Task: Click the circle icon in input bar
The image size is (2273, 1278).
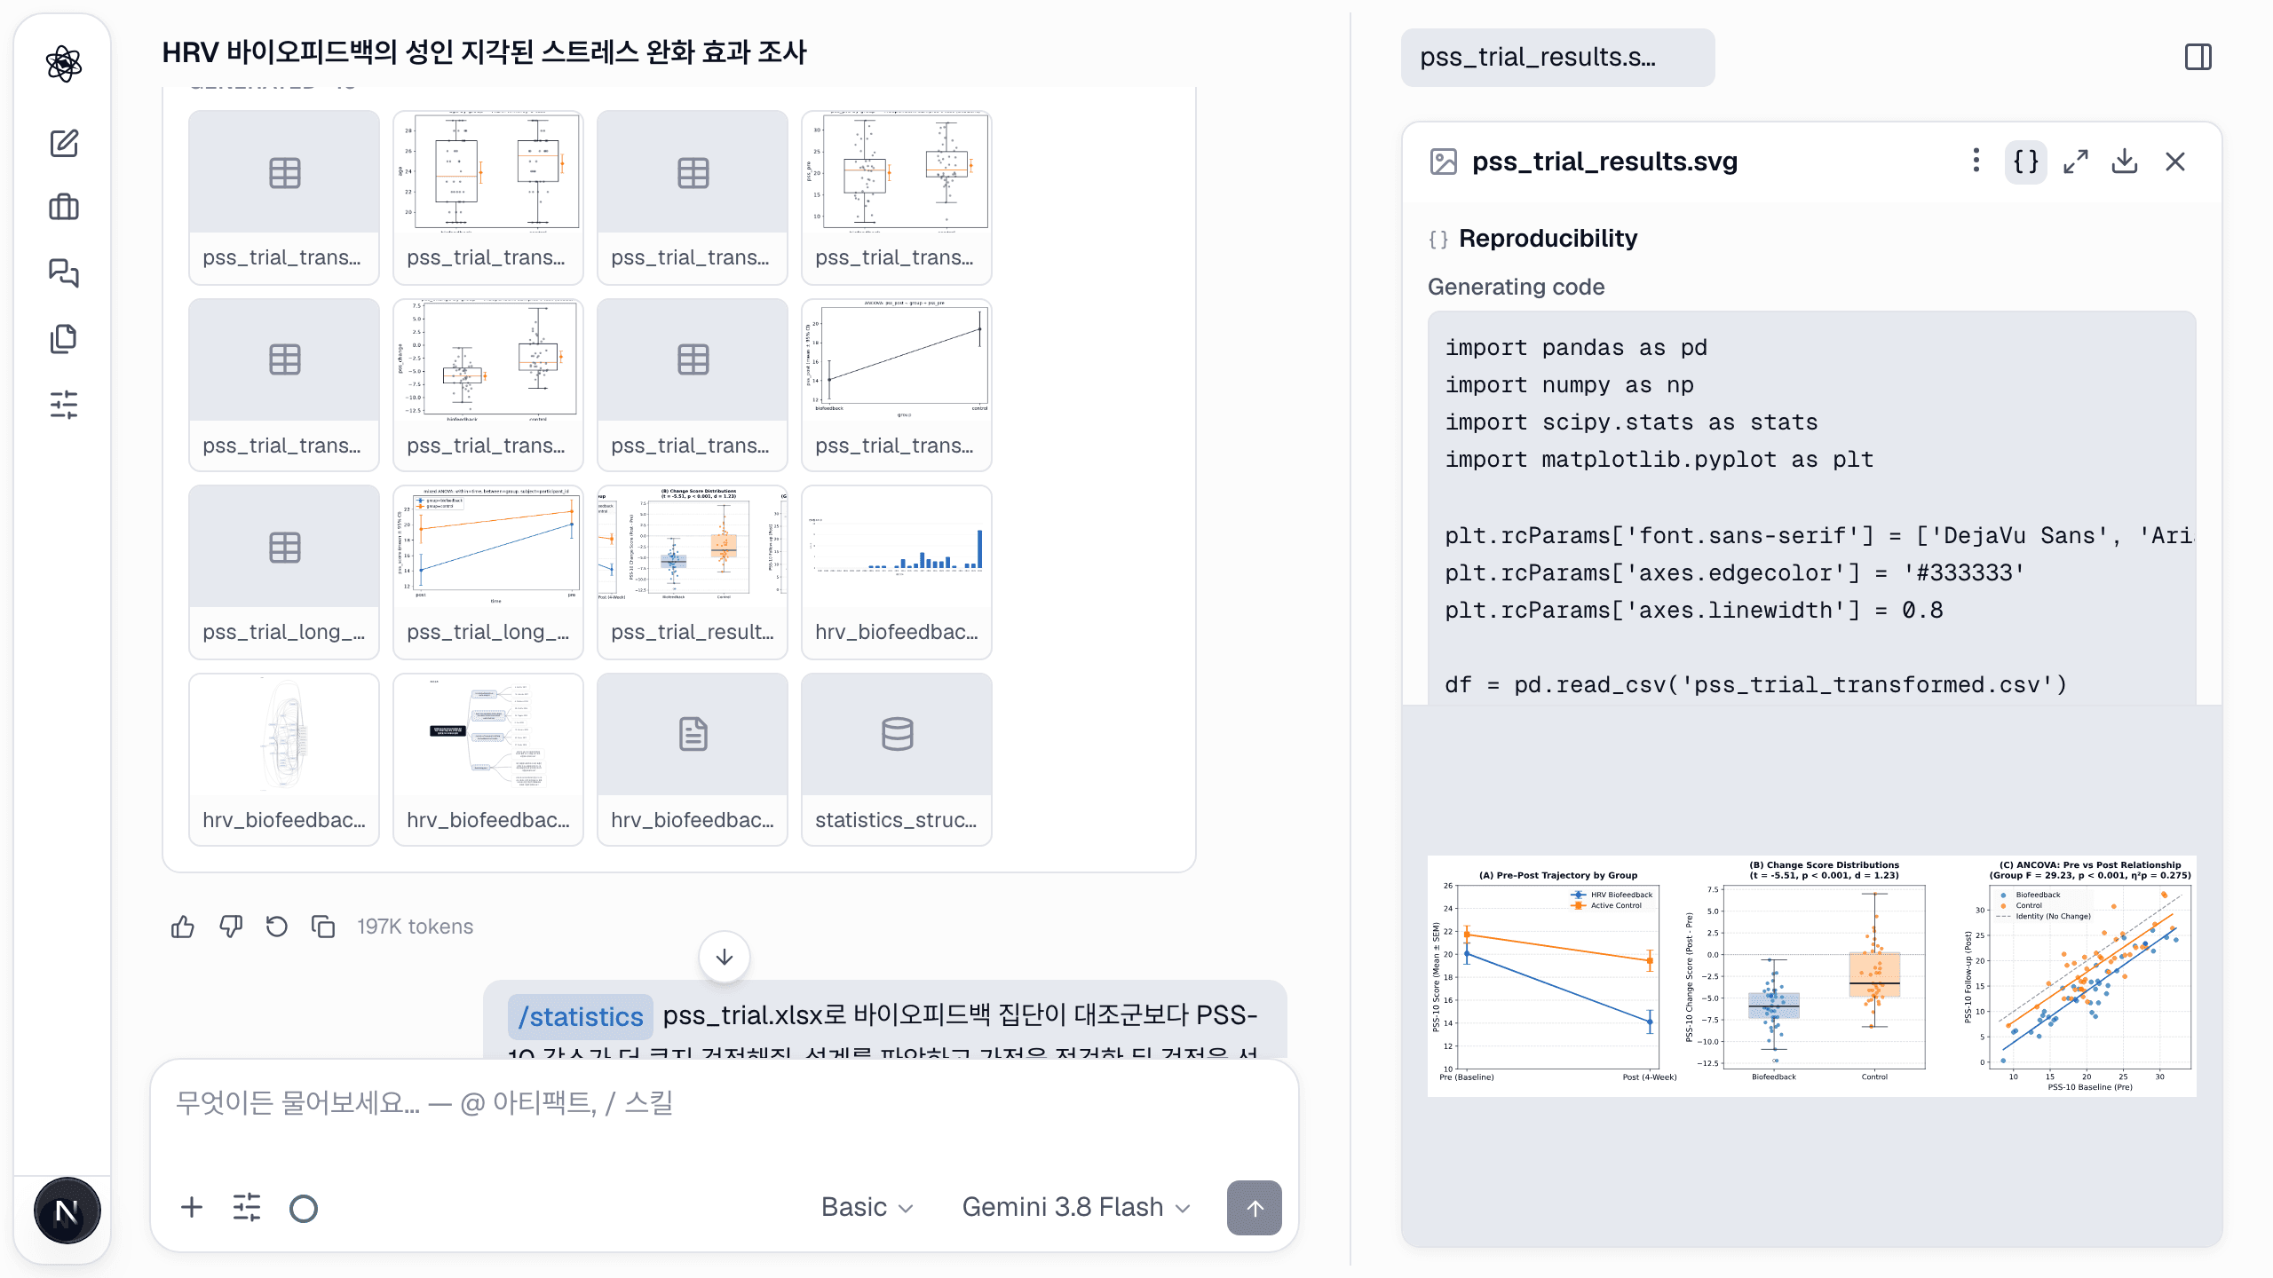Action: (304, 1208)
